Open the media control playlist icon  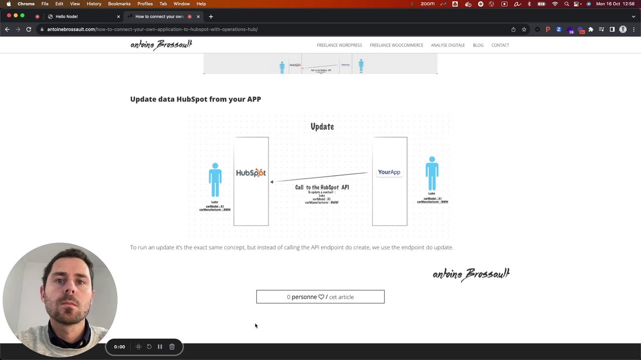click(x=601, y=29)
